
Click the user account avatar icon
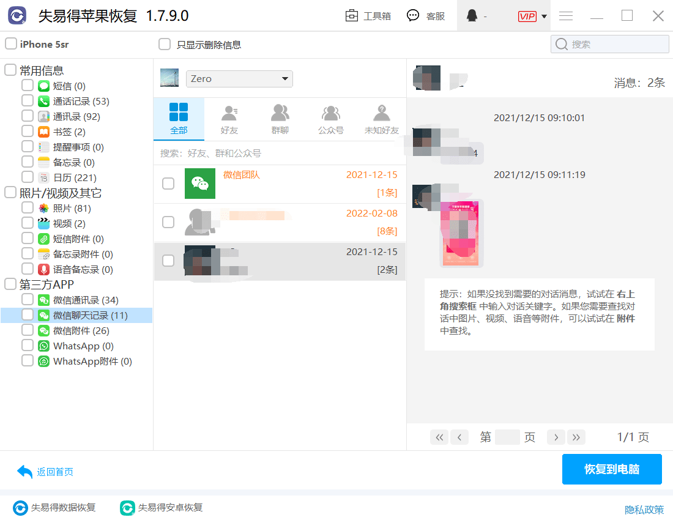472,16
